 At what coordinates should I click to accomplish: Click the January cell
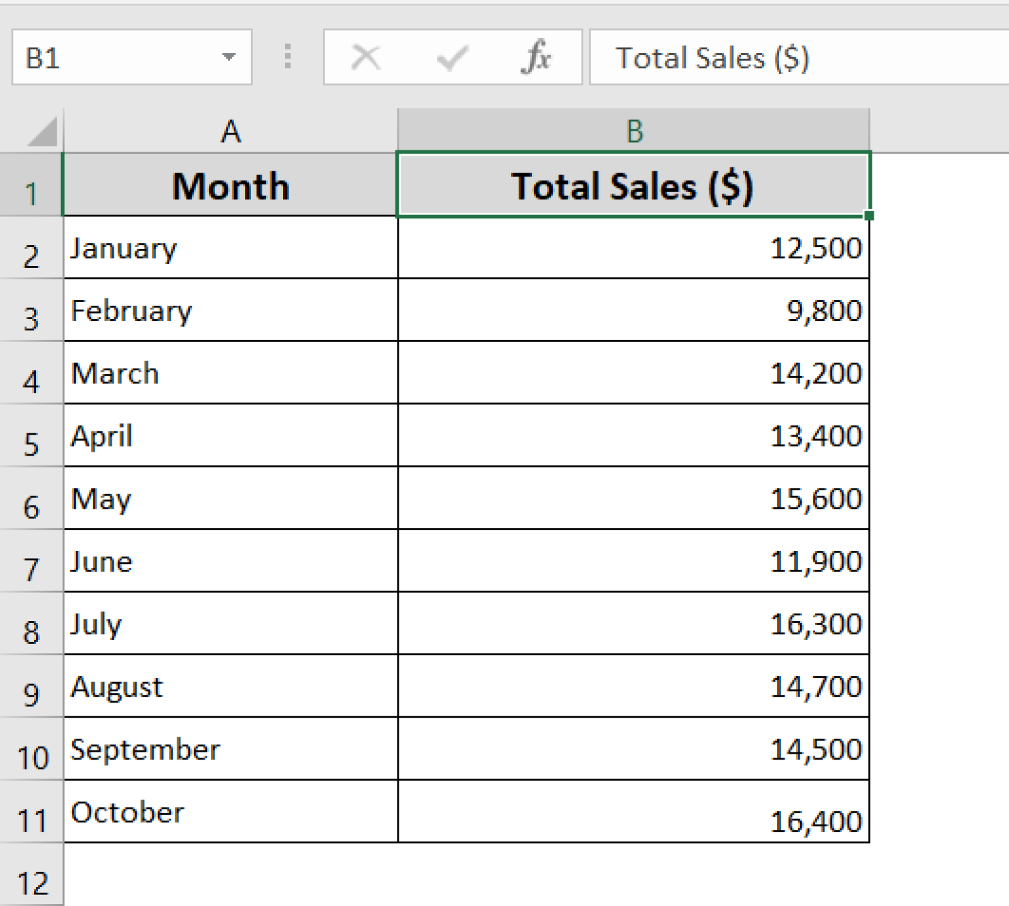click(x=230, y=248)
